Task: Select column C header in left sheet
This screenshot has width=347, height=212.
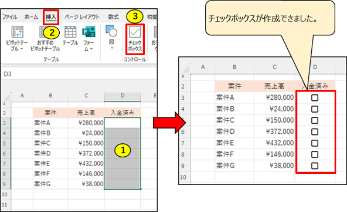Action: (86, 96)
